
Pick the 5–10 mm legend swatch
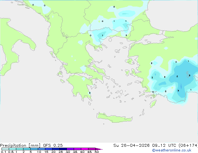(34, 149)
